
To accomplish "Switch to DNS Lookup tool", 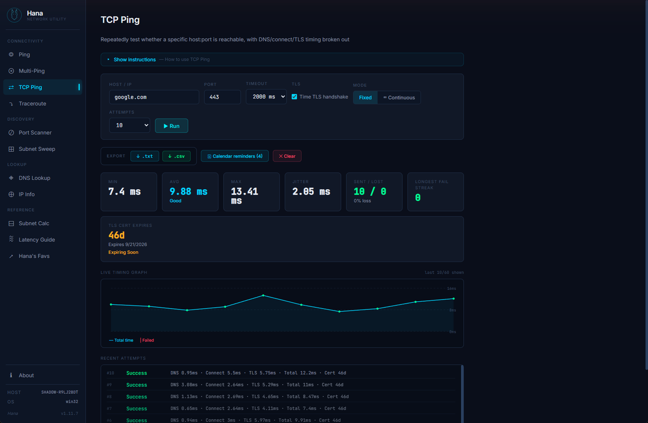I will [43, 178].
